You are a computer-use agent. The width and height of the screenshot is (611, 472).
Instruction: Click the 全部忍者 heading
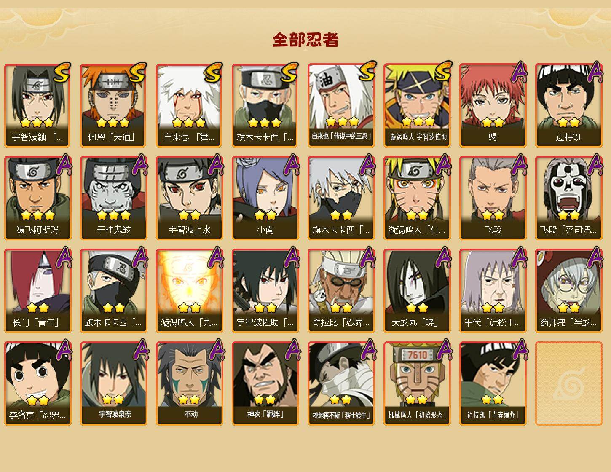305,40
